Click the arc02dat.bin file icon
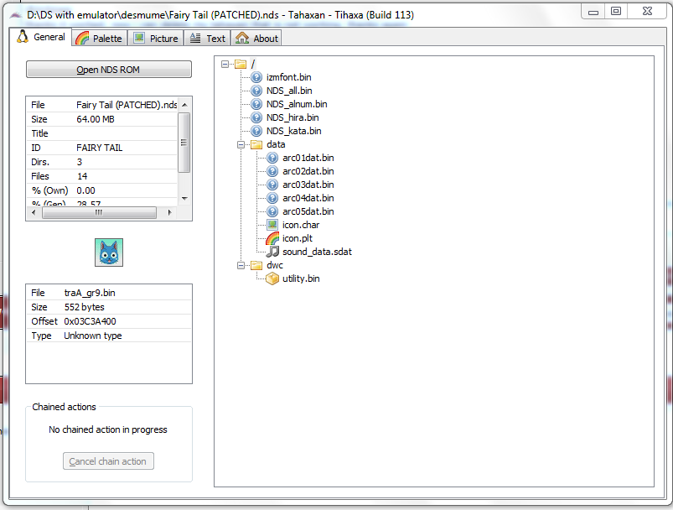This screenshot has width=673, height=510. pyautogui.click(x=272, y=171)
